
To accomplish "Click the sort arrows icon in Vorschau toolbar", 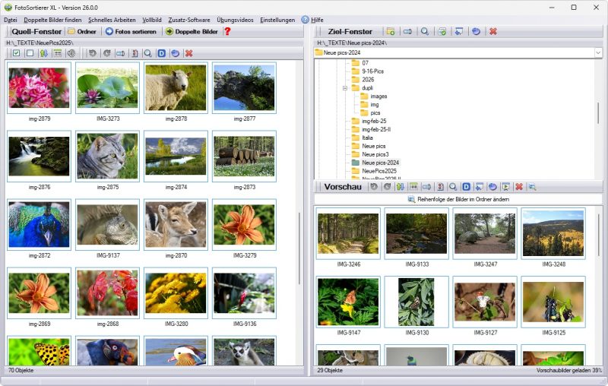I will tap(401, 187).
